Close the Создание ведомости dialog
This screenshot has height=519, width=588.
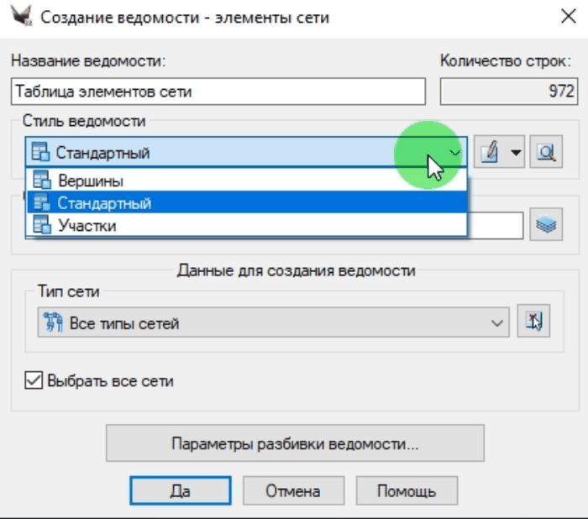tap(568, 16)
